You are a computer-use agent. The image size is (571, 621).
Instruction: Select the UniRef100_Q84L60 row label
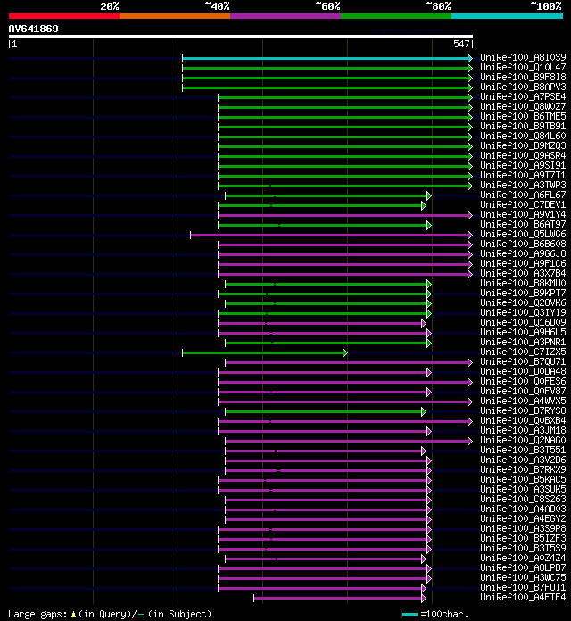[x=523, y=137]
